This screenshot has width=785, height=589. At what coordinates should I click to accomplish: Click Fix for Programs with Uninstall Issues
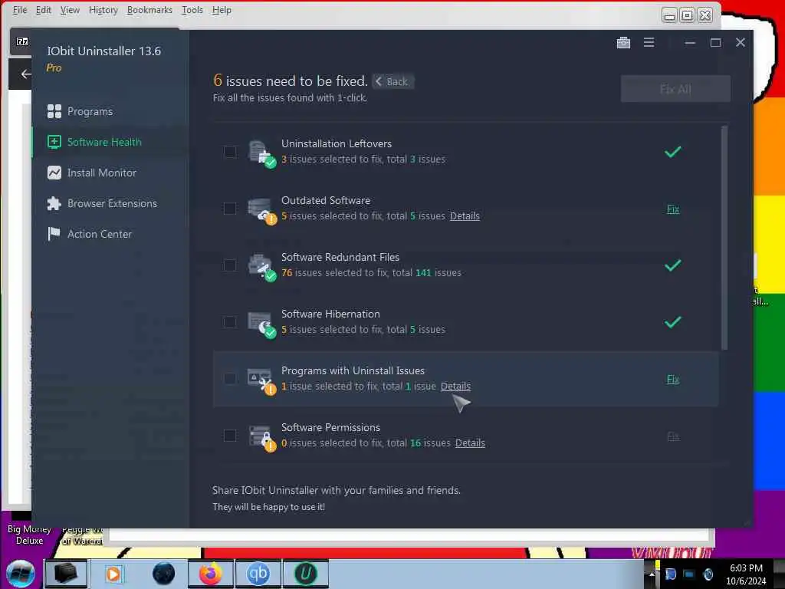click(x=673, y=379)
